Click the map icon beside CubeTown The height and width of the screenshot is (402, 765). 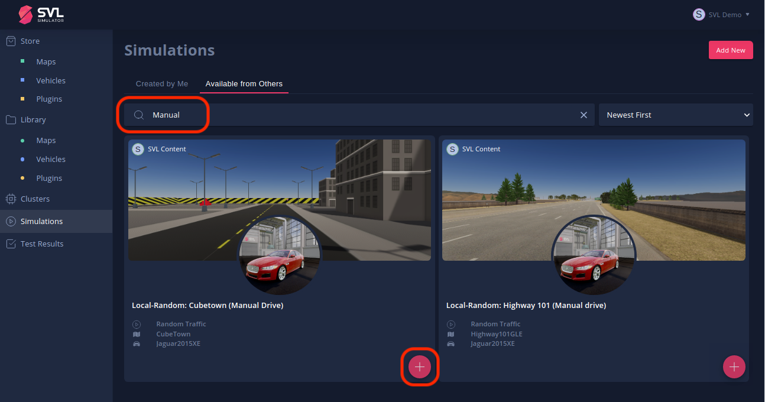pyautogui.click(x=137, y=334)
